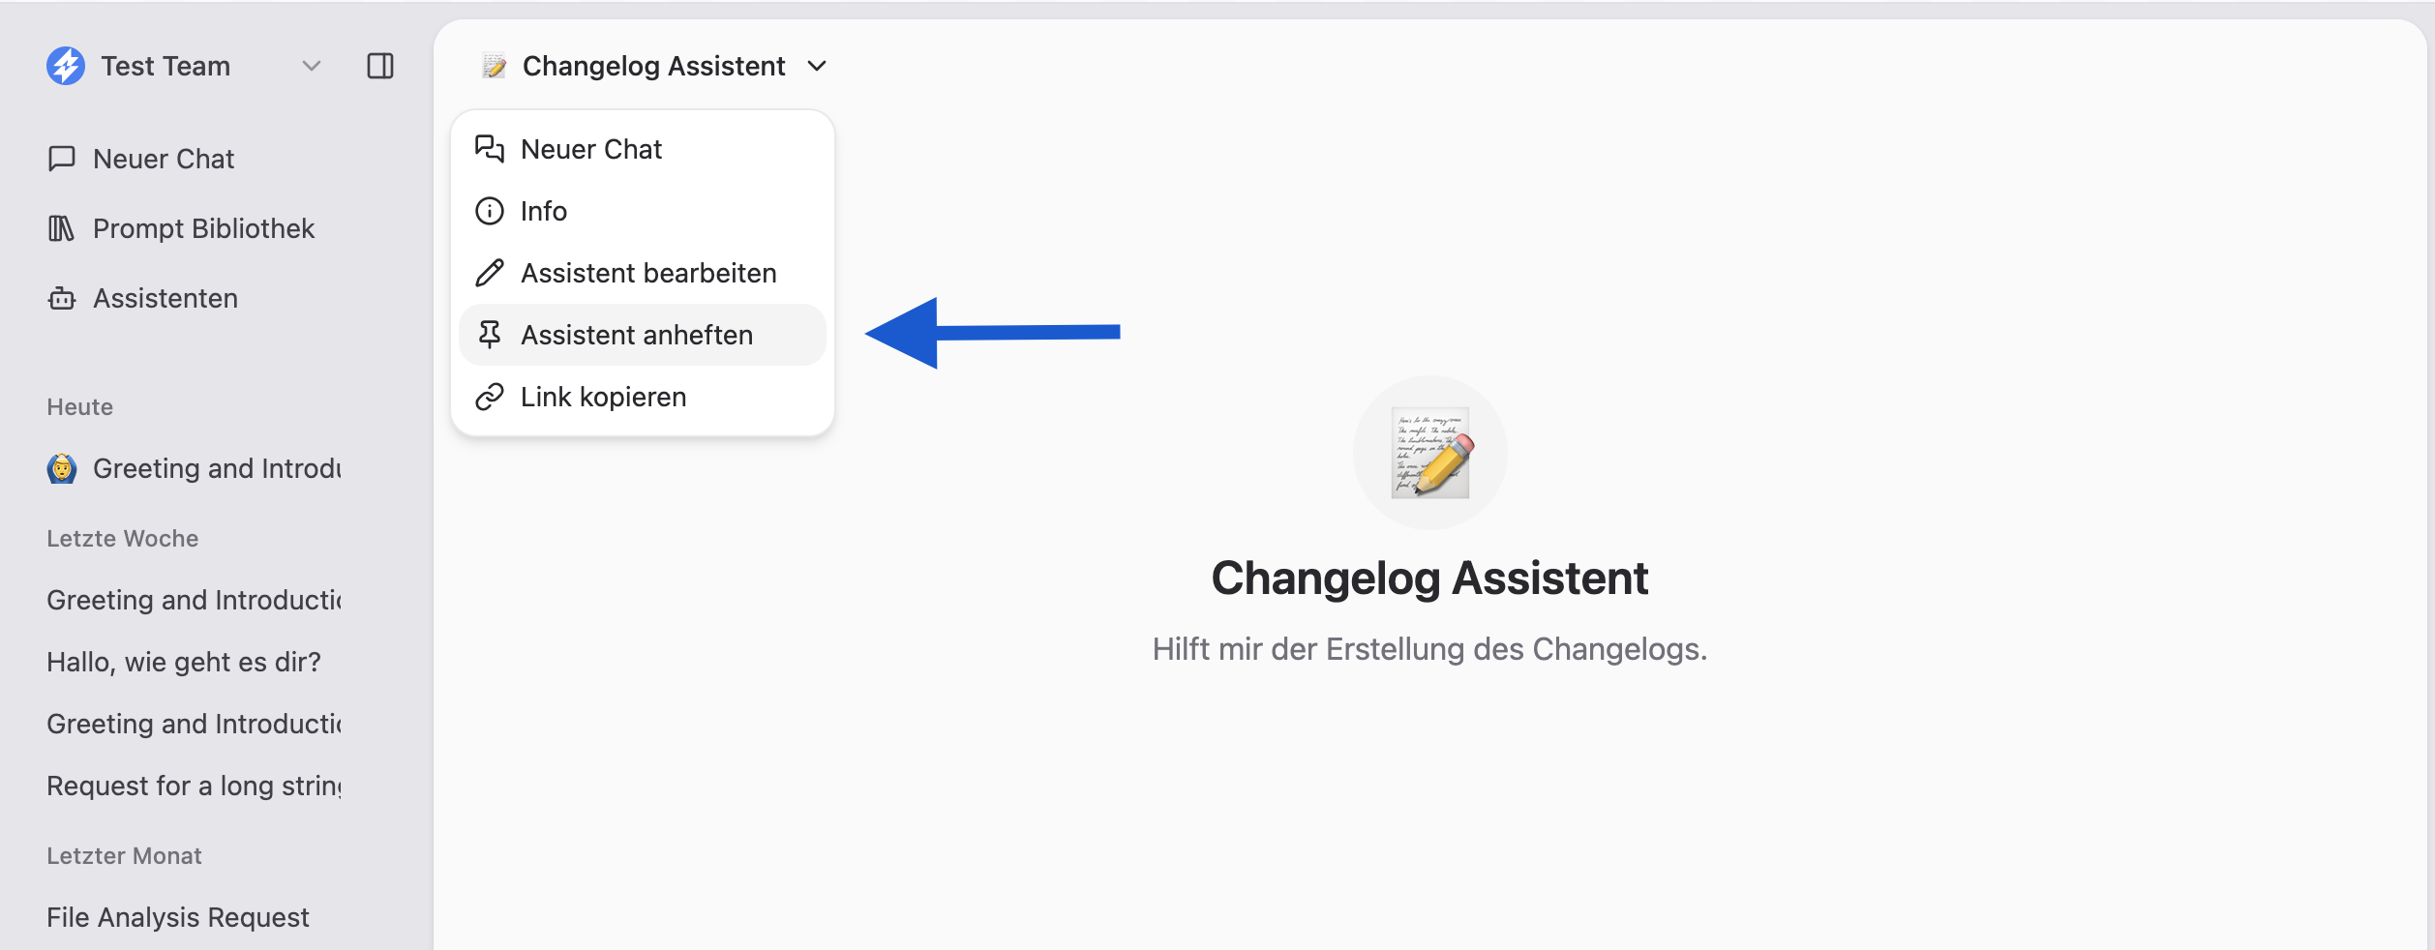
Task: Expand the Test Team workspace dropdown
Action: point(311,66)
